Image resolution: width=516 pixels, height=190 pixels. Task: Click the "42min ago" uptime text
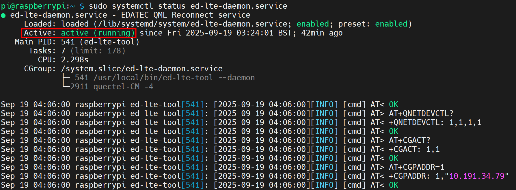pos(322,33)
